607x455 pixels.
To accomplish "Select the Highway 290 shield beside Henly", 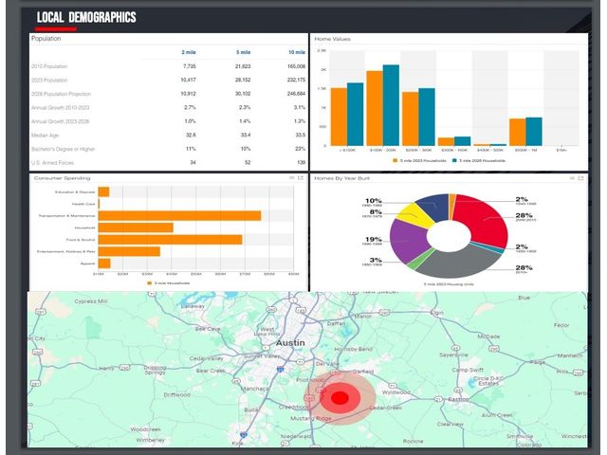I will tap(124, 367).
